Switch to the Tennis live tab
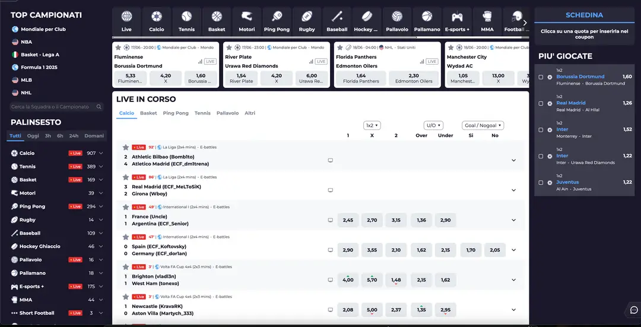Image resolution: width=641 pixels, height=327 pixels. (x=202, y=113)
